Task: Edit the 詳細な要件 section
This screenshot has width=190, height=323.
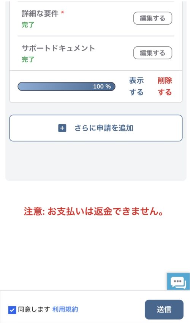Action: [153, 18]
